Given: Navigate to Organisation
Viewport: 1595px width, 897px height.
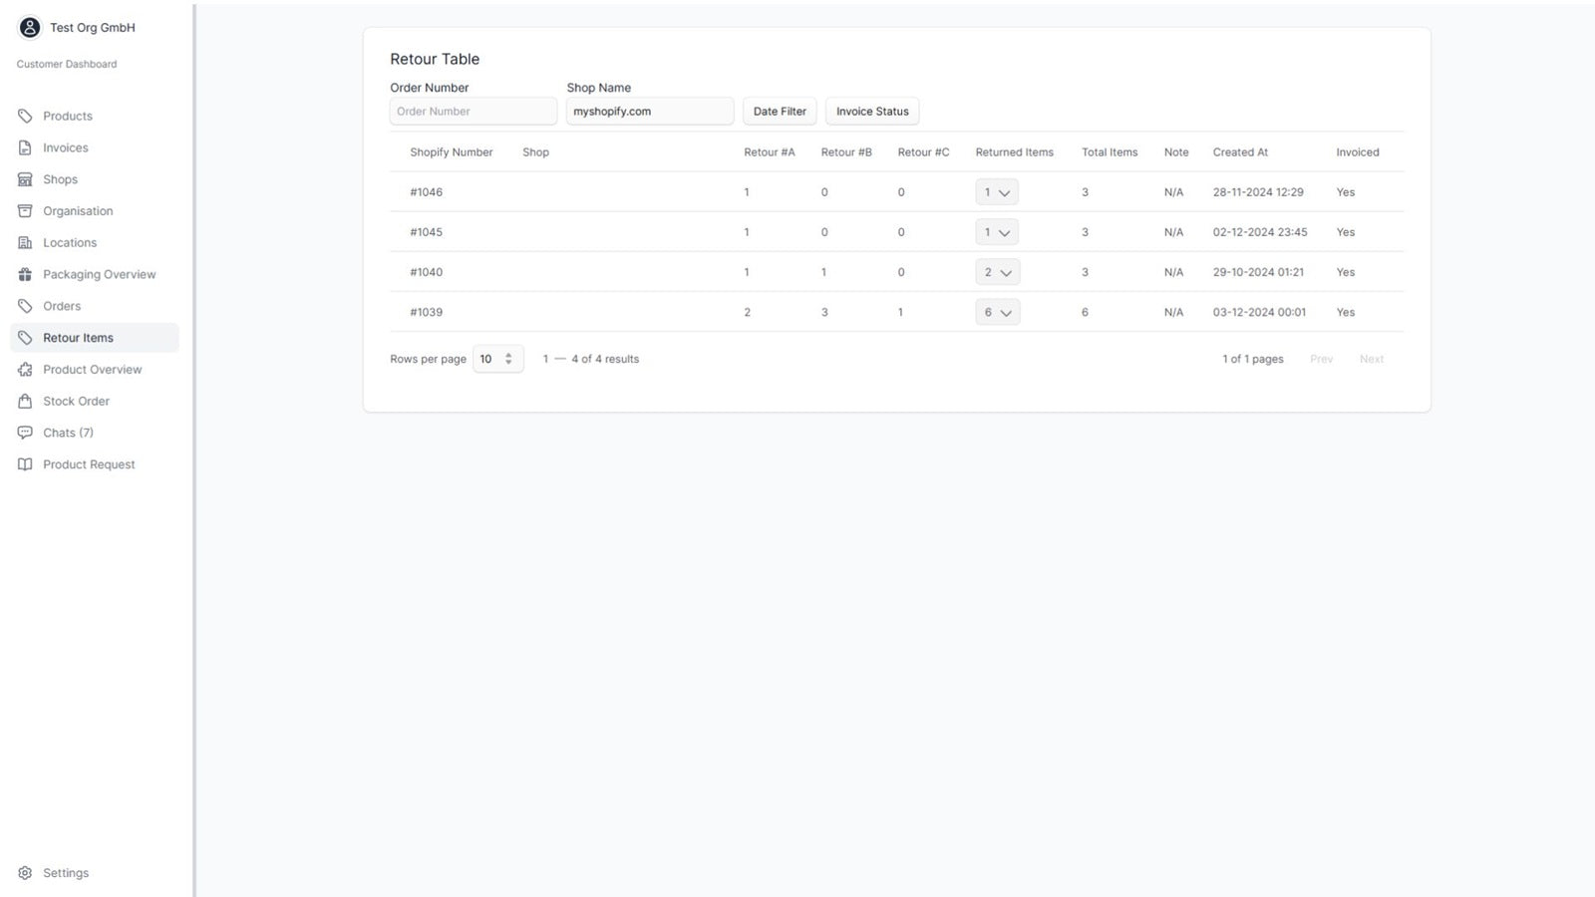Looking at the screenshot, I should coord(95,211).
